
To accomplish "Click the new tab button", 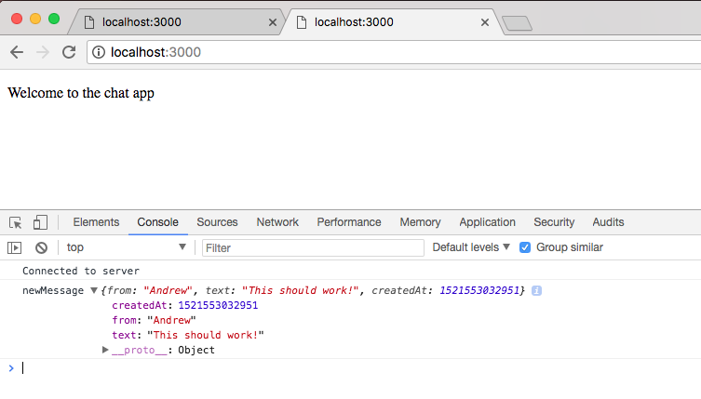I will [x=516, y=23].
